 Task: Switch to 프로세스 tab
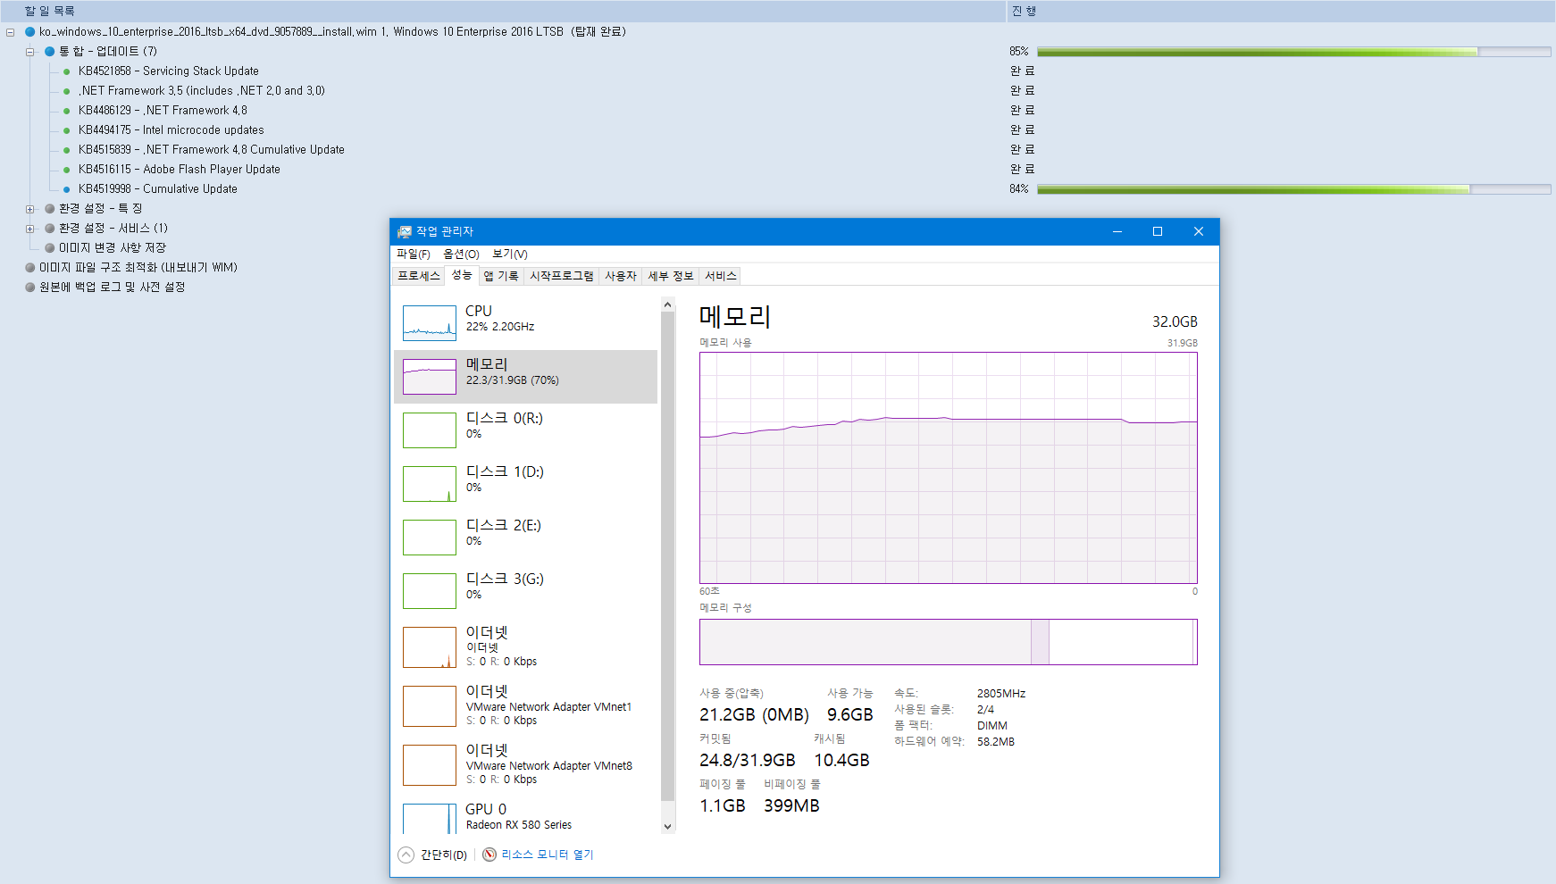419,276
